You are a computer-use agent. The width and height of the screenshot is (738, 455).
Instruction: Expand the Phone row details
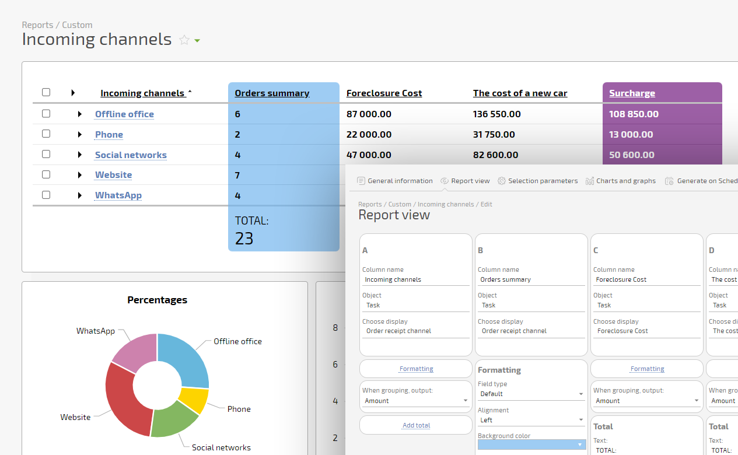pyautogui.click(x=80, y=135)
